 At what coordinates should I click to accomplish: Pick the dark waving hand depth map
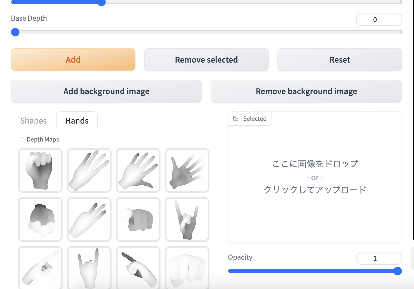tap(187, 170)
